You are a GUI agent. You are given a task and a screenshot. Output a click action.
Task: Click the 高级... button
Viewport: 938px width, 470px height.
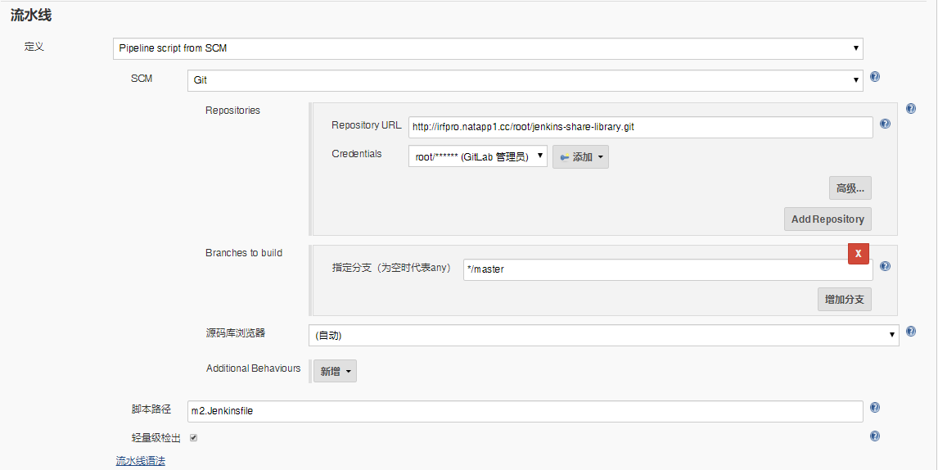pos(850,188)
